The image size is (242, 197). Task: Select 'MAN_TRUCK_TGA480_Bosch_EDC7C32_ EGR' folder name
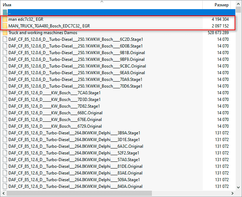point(49,26)
